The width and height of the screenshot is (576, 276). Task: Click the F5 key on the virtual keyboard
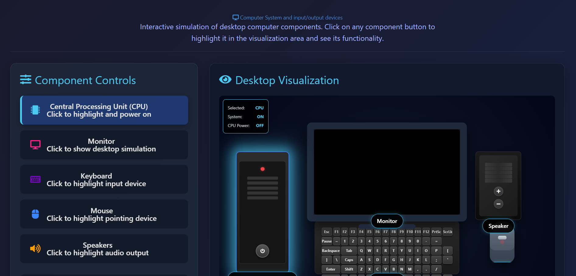[x=369, y=232]
